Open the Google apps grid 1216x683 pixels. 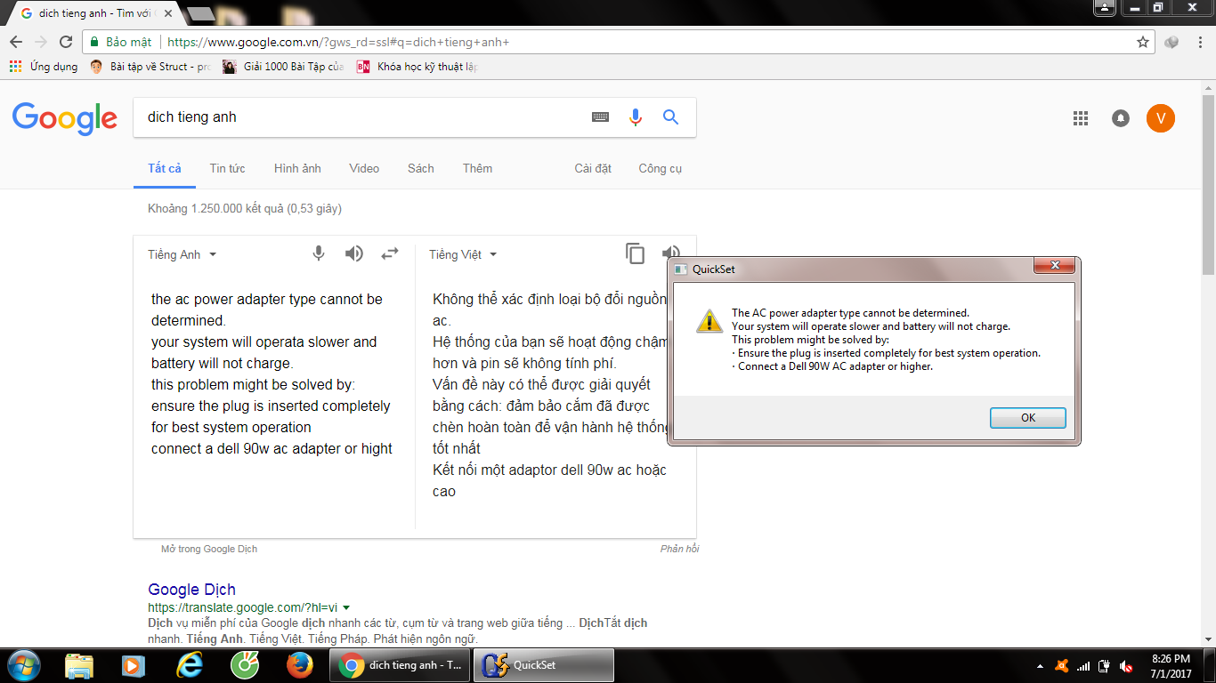(x=1081, y=118)
